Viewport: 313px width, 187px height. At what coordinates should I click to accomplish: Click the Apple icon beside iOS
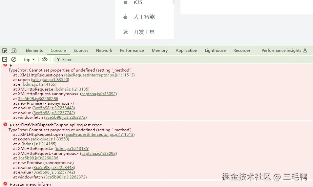125,2
